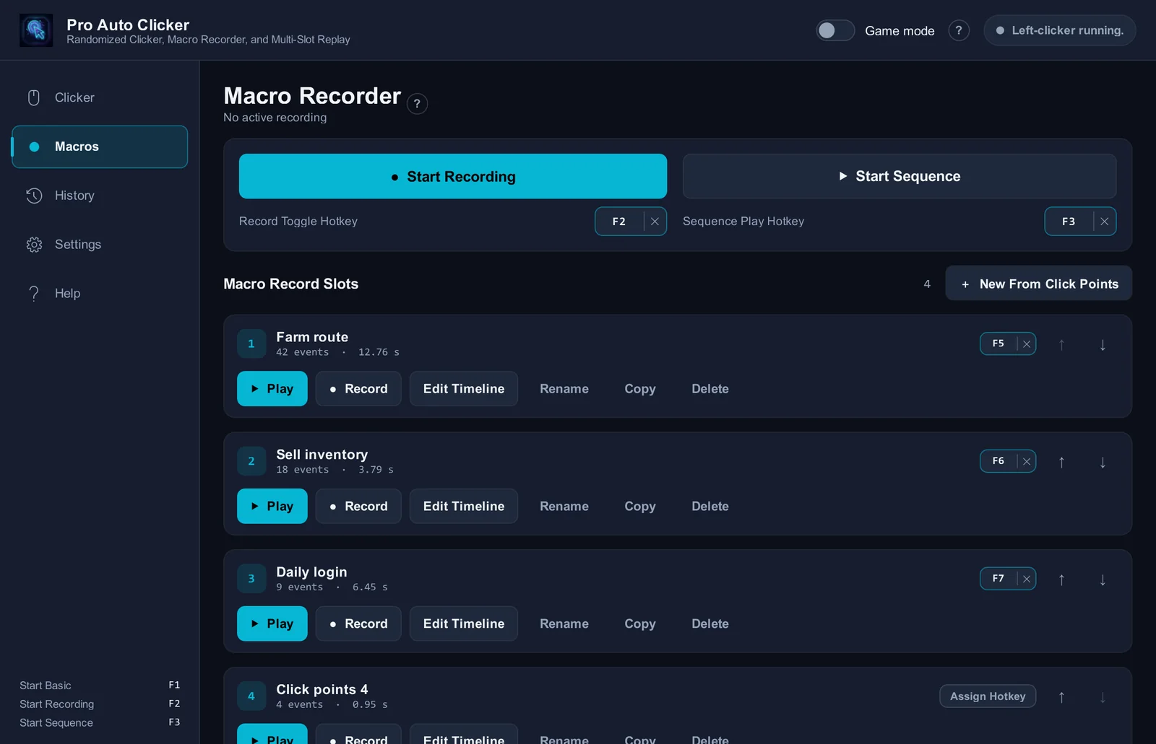
Task: Assign a hotkey to Click points 4
Action: point(988,696)
